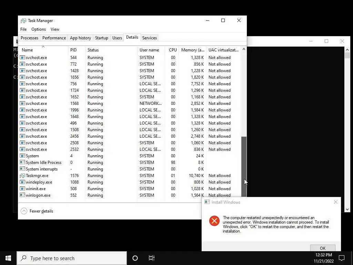Open the View menu
The width and height of the screenshot is (353, 265).
55,29
